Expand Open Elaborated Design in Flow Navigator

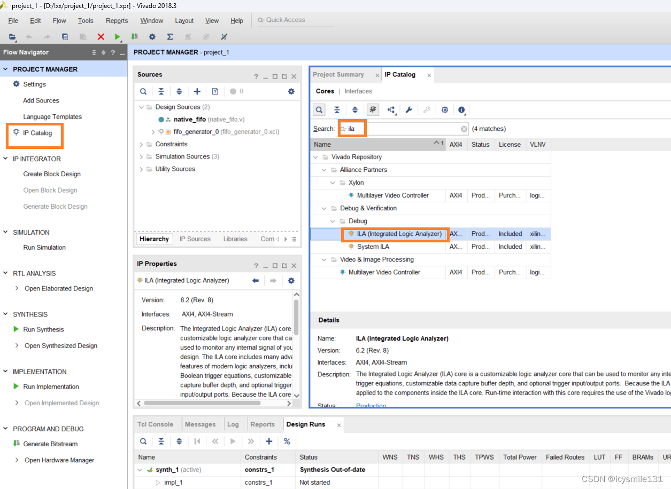point(17,288)
